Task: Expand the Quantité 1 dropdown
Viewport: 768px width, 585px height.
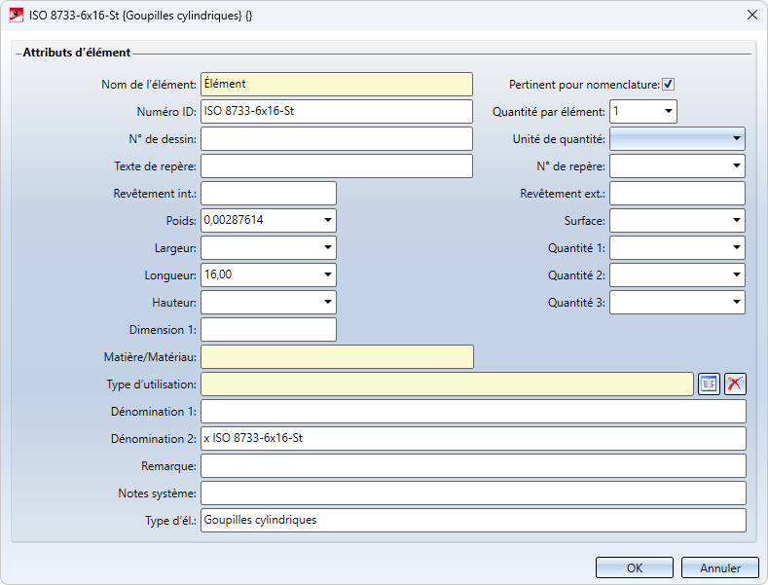Action: coord(736,248)
